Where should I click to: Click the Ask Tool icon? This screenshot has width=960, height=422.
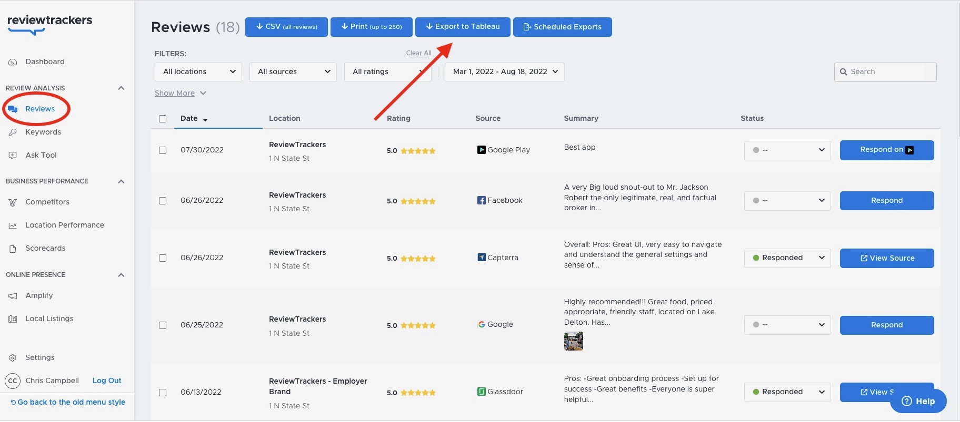pos(13,156)
